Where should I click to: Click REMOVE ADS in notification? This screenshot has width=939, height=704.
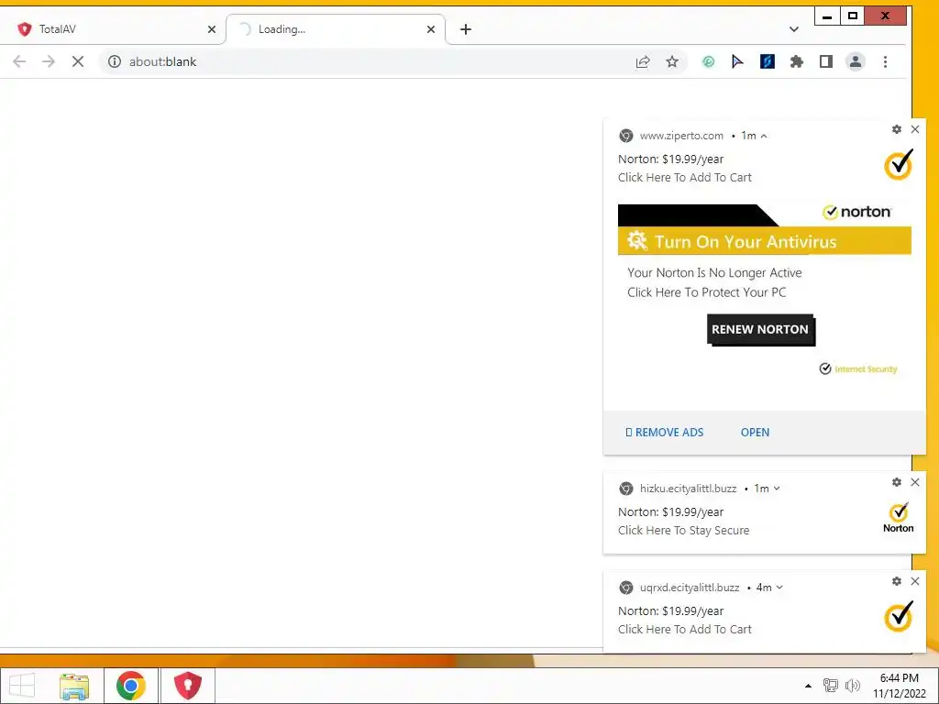point(664,433)
